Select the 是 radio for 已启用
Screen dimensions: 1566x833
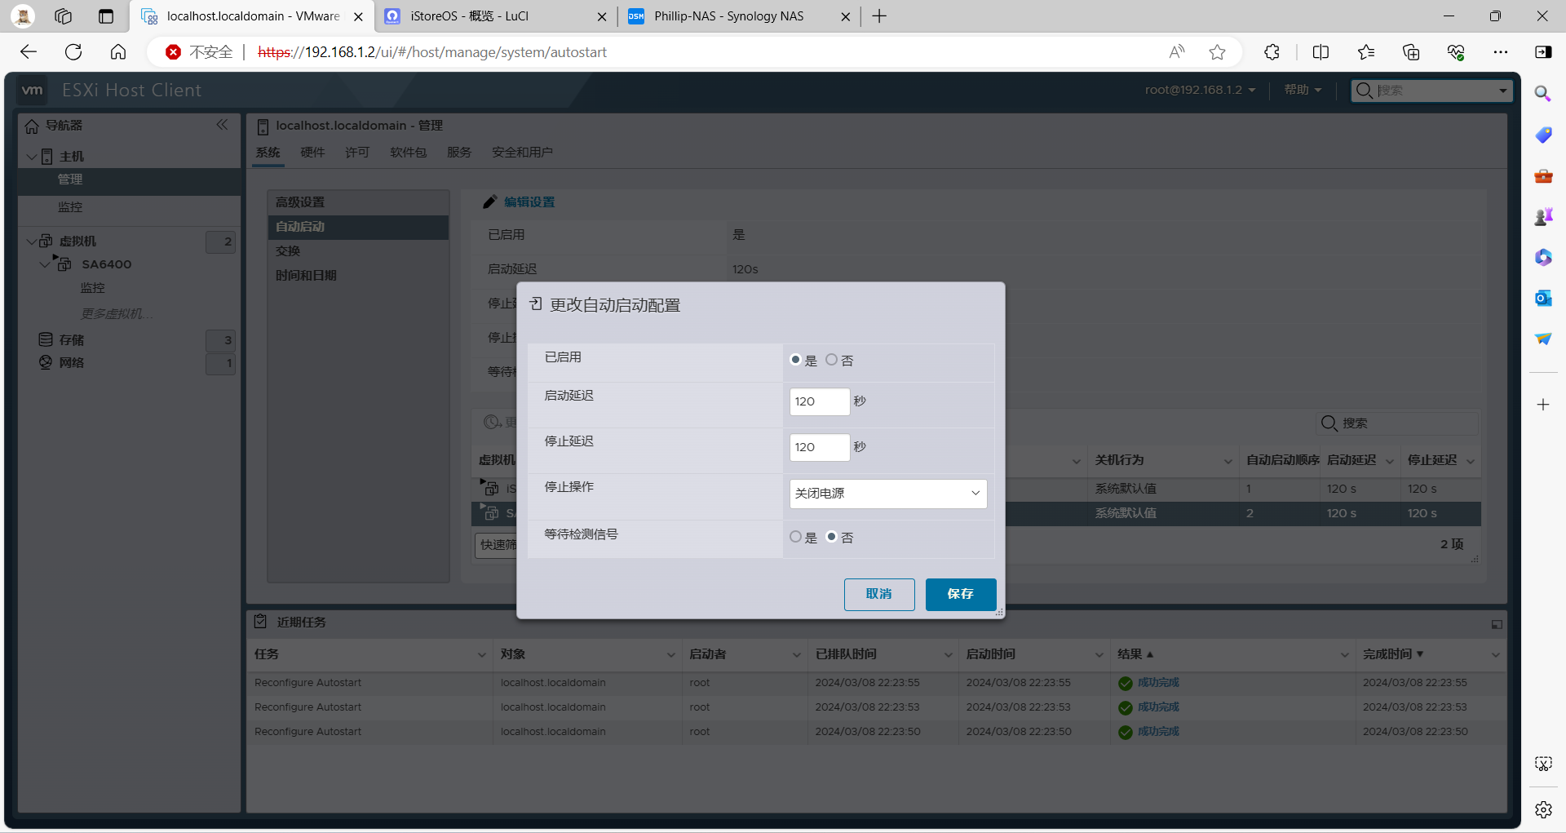click(796, 359)
